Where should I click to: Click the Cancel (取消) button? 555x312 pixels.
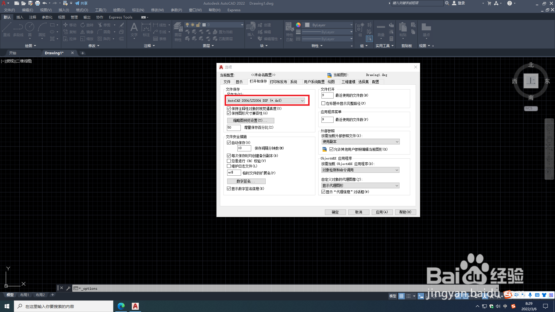[x=359, y=212]
